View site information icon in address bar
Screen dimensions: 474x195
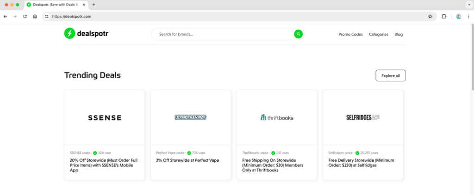click(x=47, y=17)
